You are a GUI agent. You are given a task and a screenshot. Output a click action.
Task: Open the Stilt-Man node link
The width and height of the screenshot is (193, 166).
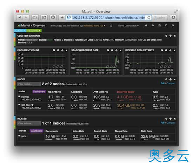(26, 105)
